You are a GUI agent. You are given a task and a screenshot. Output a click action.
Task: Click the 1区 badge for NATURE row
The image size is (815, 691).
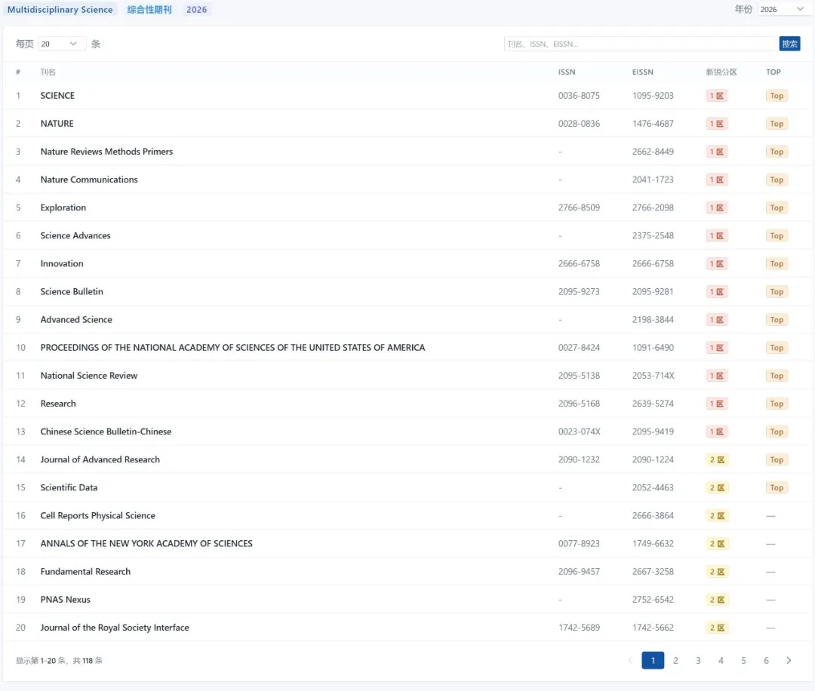click(x=716, y=124)
